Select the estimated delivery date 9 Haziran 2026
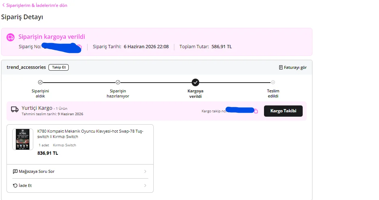379x200 pixels. [70, 114]
